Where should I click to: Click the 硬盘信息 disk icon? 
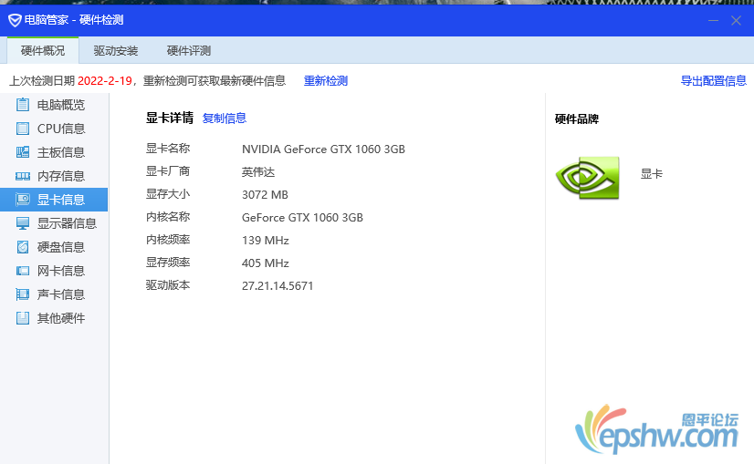pyautogui.click(x=23, y=247)
